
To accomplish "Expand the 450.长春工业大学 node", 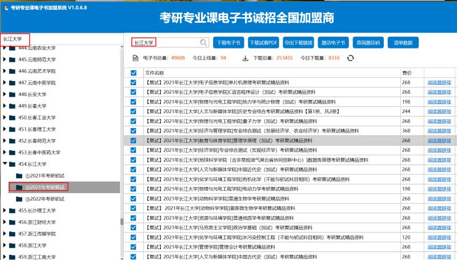I will pos(5,118).
